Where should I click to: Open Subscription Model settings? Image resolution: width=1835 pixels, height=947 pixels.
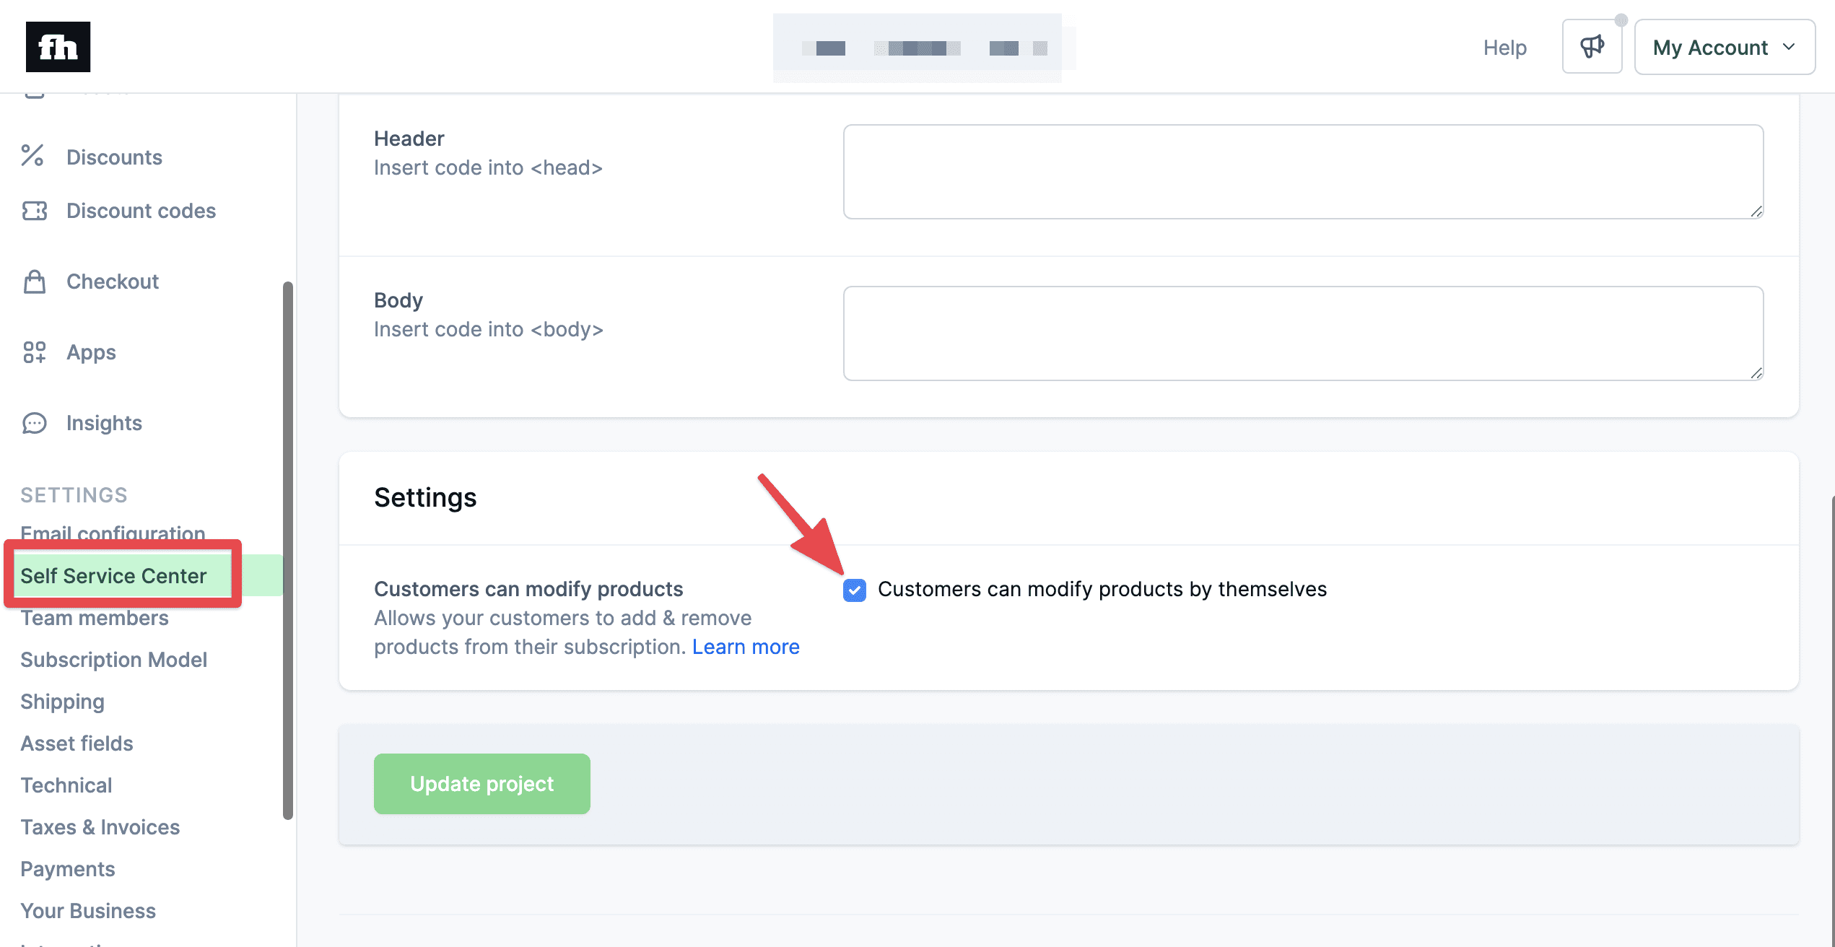tap(113, 660)
